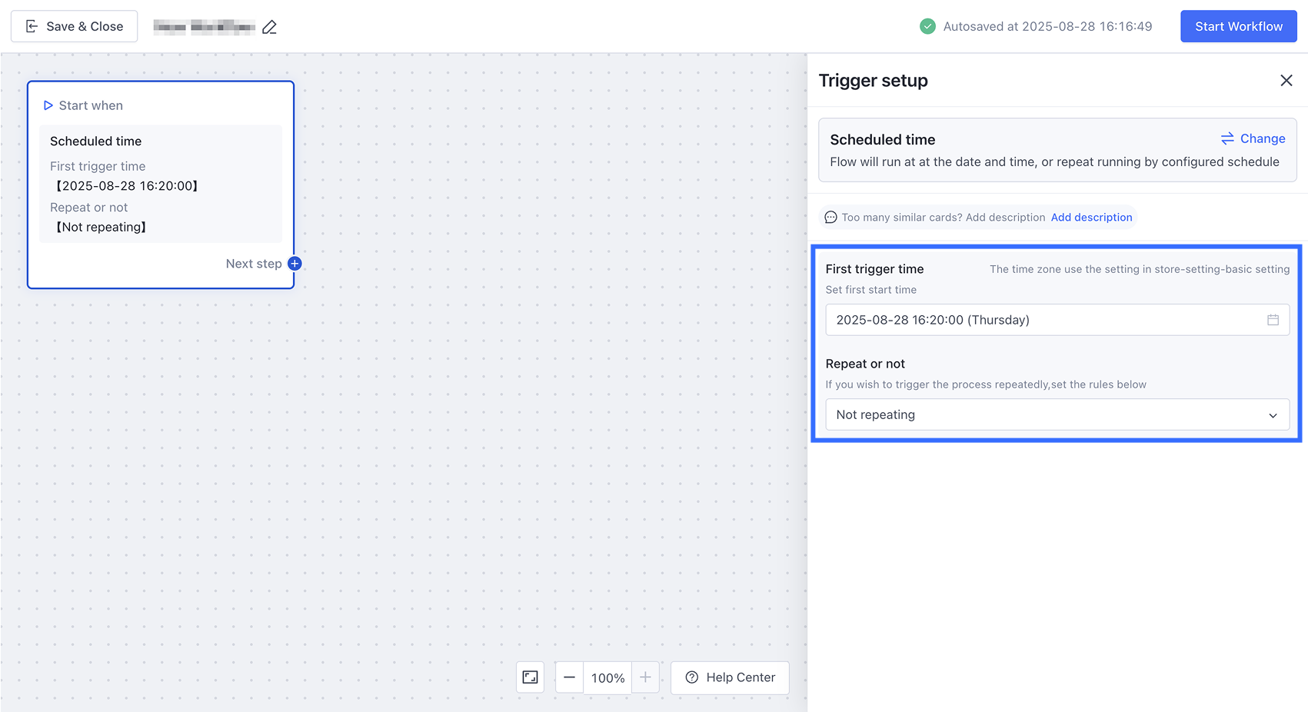Click the green autosaved checkmark icon
1308x712 pixels.
[x=928, y=27]
